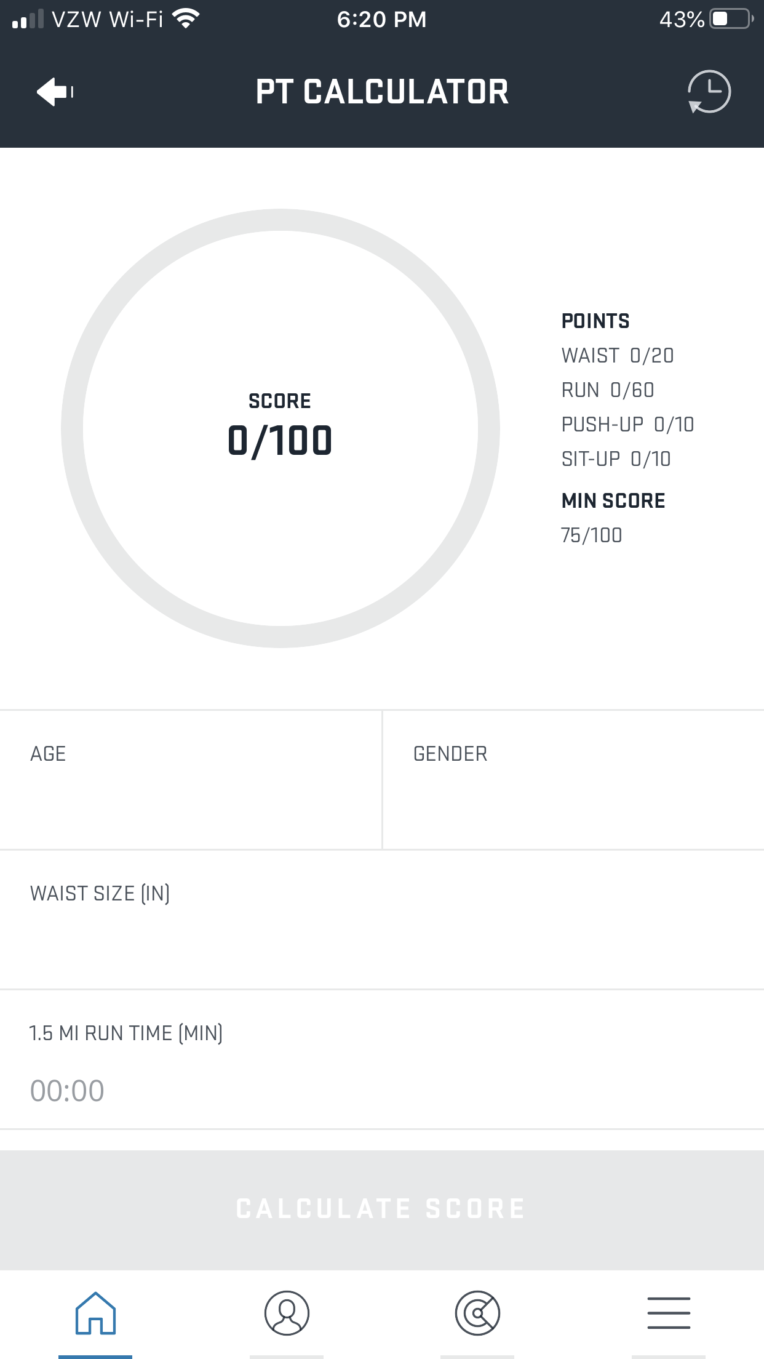Open the profile tab icon
The width and height of the screenshot is (764, 1359).
coord(287,1313)
